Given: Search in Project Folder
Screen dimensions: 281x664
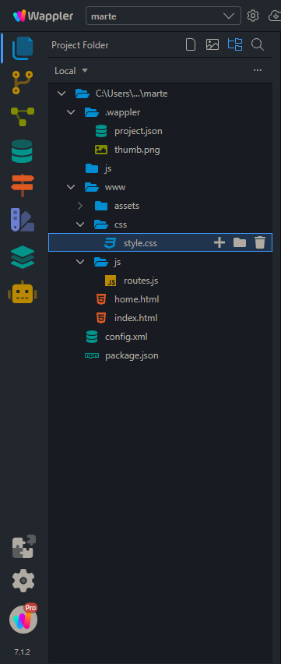Looking at the screenshot, I should (x=258, y=44).
